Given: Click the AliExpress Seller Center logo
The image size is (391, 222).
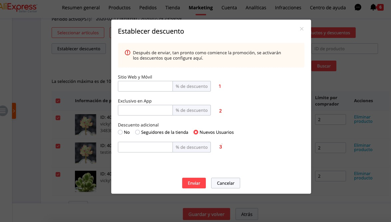Looking at the screenshot, I should tap(18, 7).
